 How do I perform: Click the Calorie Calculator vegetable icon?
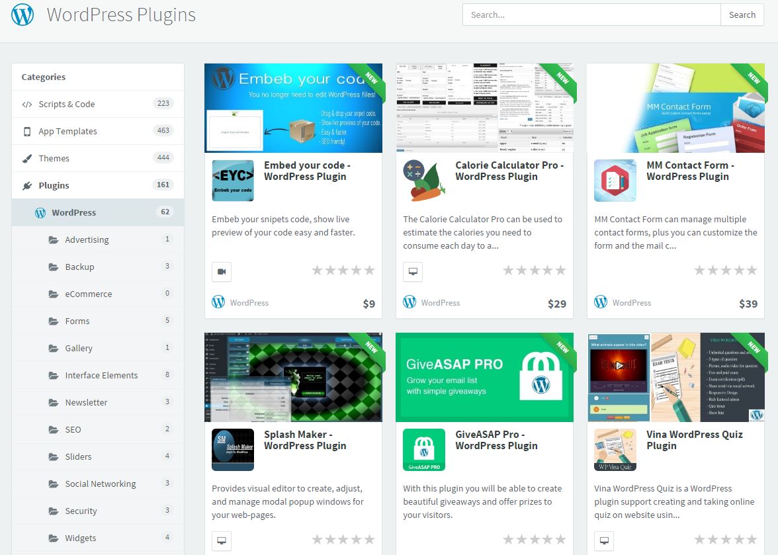(423, 181)
